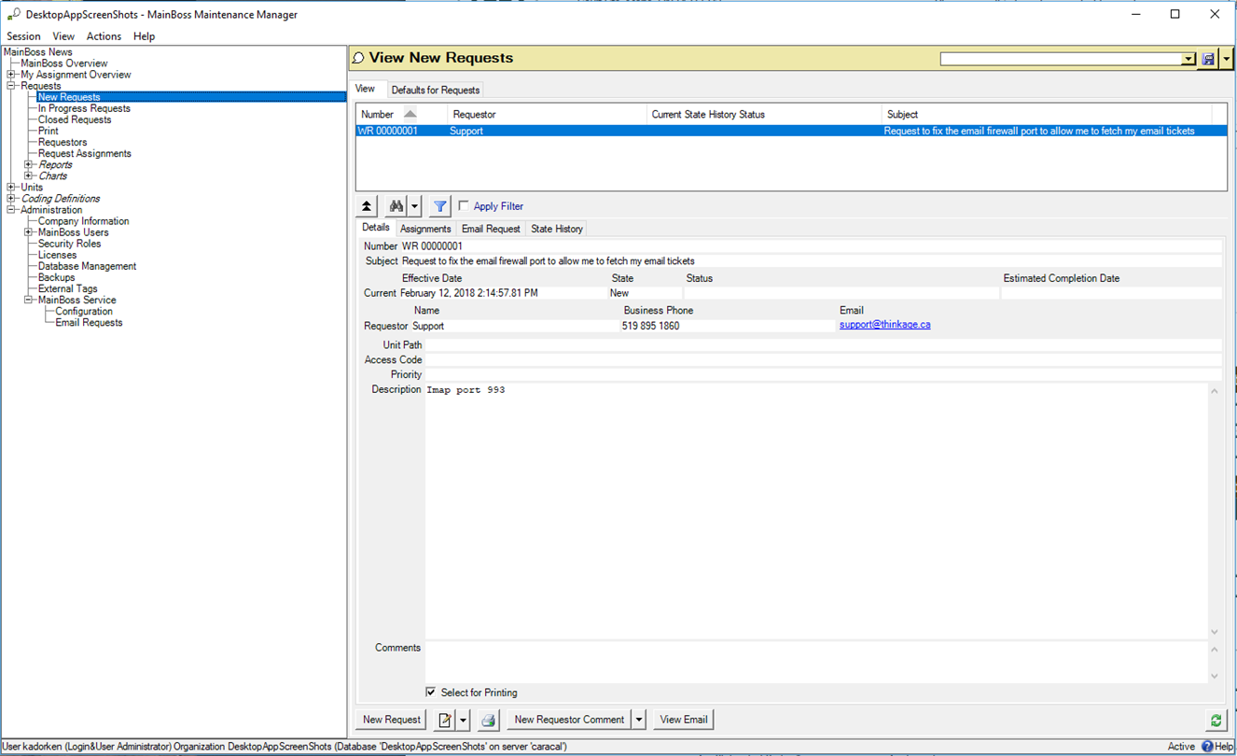
Task: Open Email Requests under MainBoss Service
Action: pyautogui.click(x=89, y=323)
